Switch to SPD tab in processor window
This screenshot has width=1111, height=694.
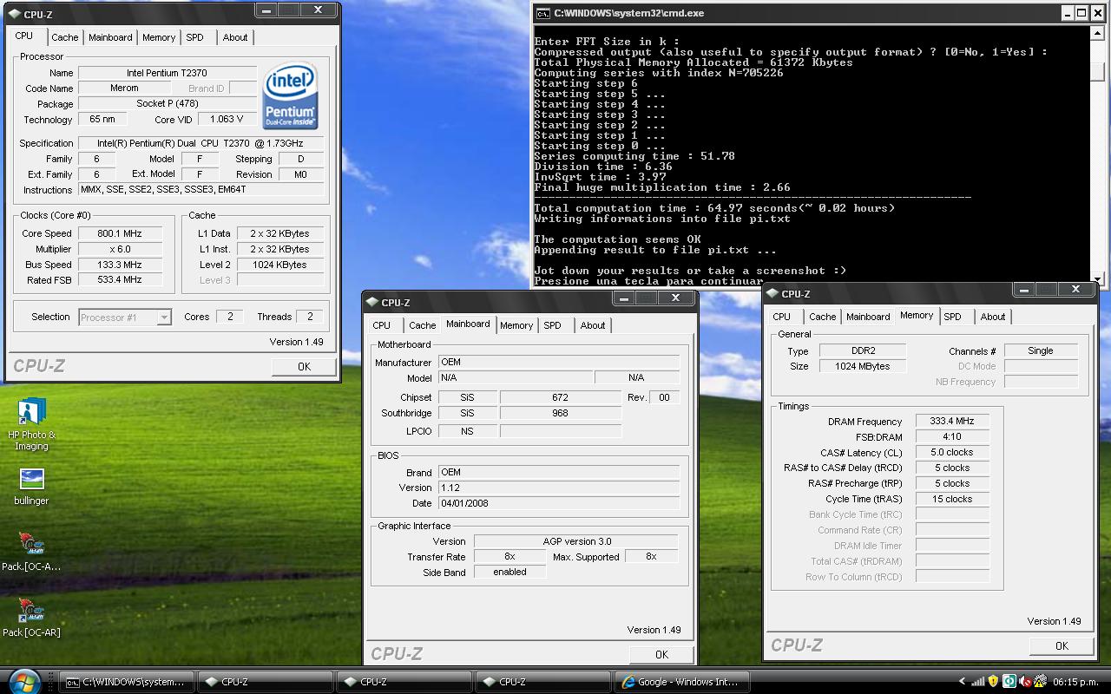[195, 37]
